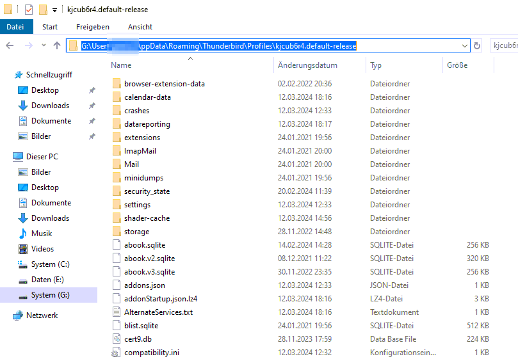Switch to the Ansicht ribbon tab
The width and height of the screenshot is (518, 359).
click(140, 27)
